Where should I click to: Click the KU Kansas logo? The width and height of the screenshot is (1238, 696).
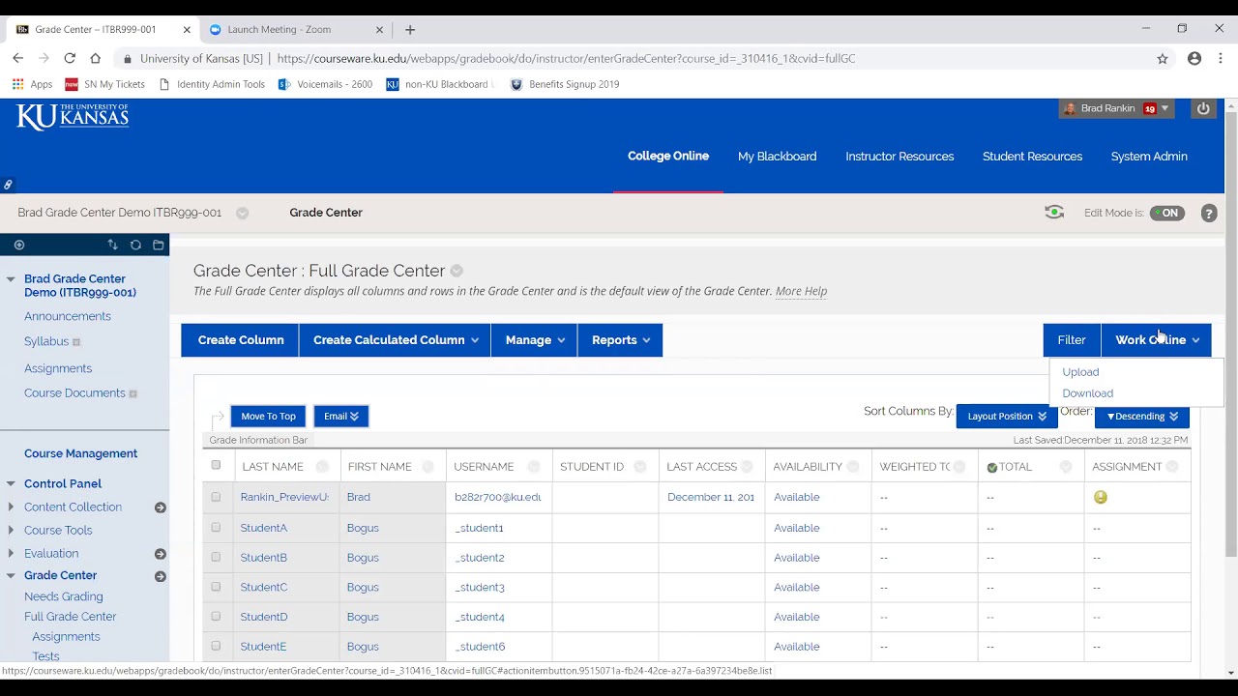coord(73,117)
